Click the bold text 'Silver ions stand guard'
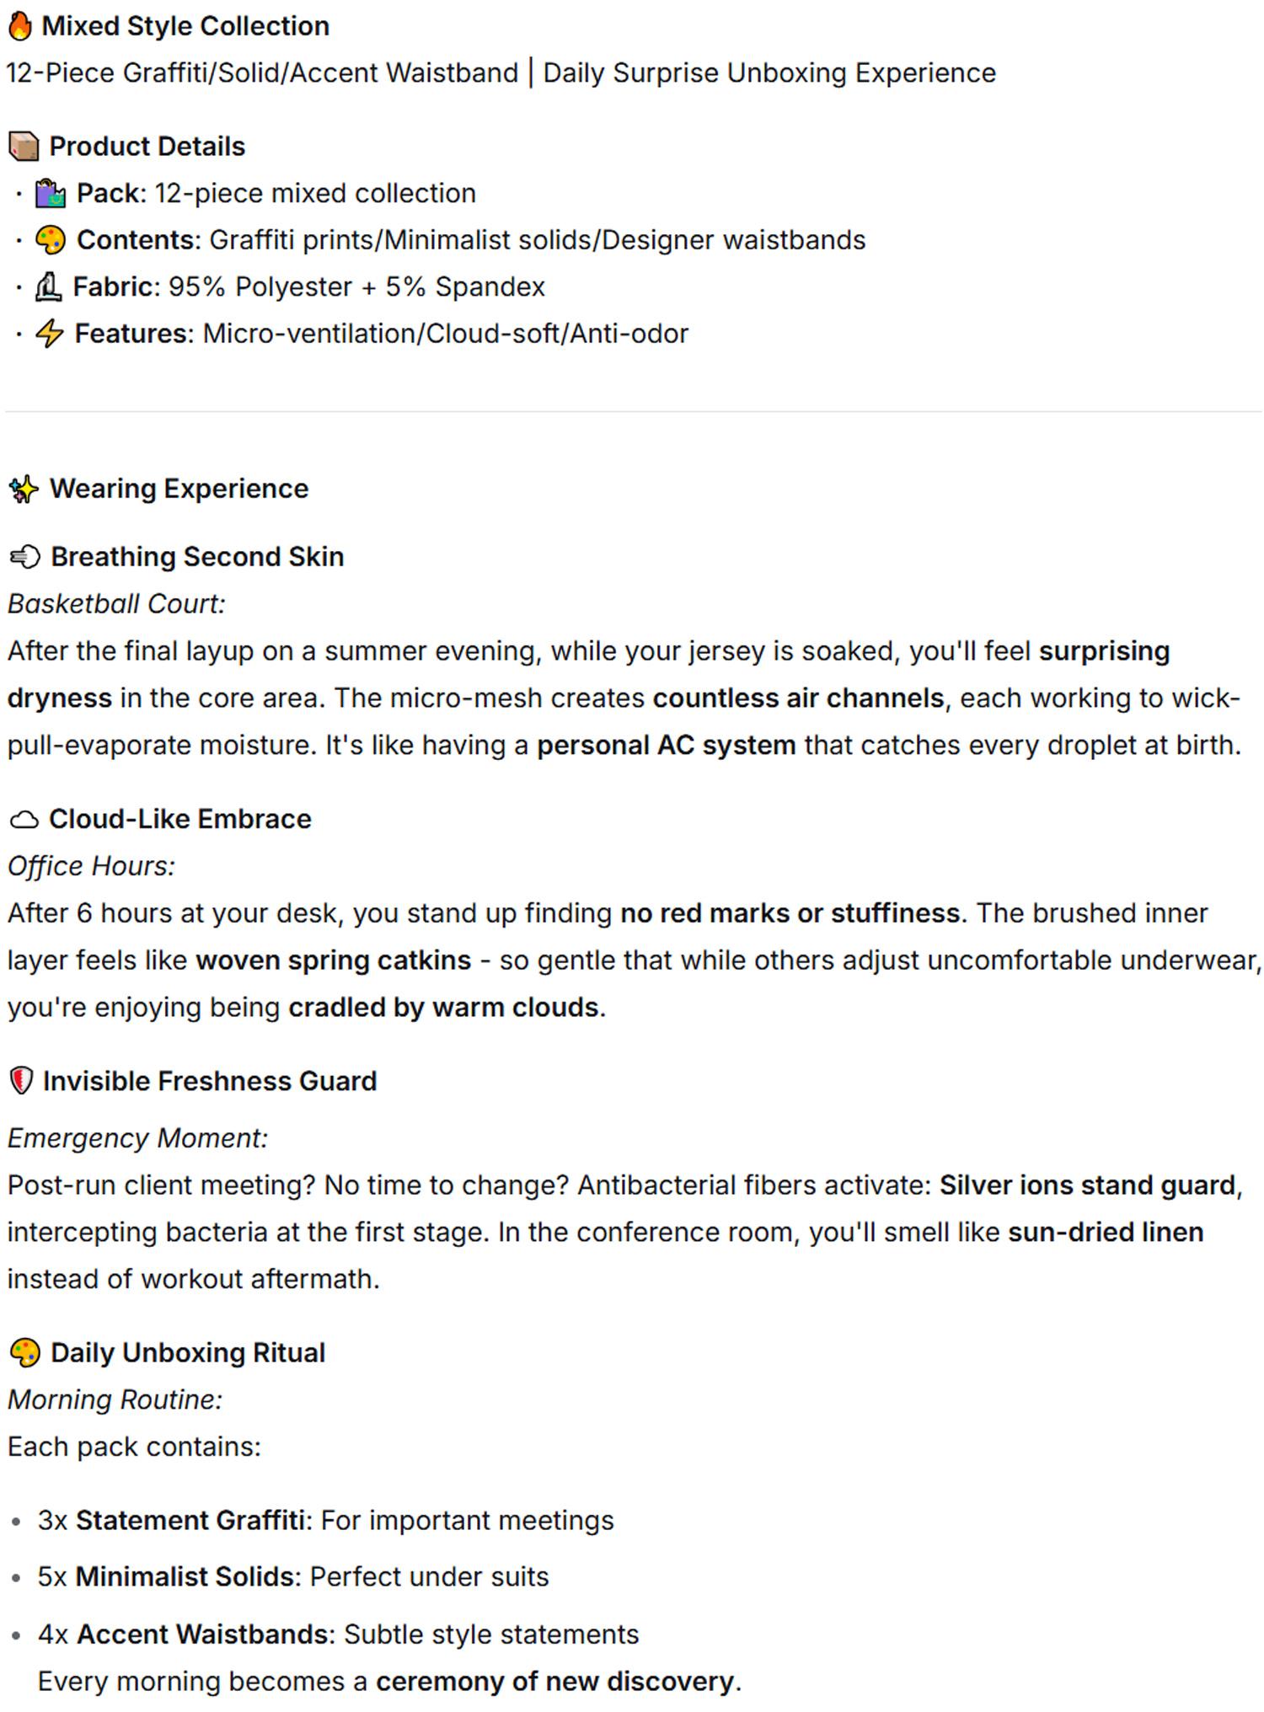 click(x=1087, y=1185)
